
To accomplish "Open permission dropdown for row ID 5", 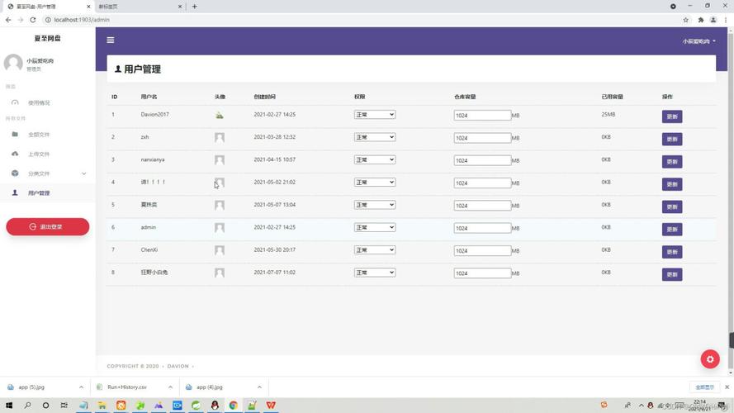I will 375,205.
